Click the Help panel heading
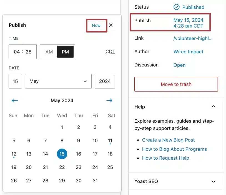Viewport: 226px width, 195px height. click(140, 107)
